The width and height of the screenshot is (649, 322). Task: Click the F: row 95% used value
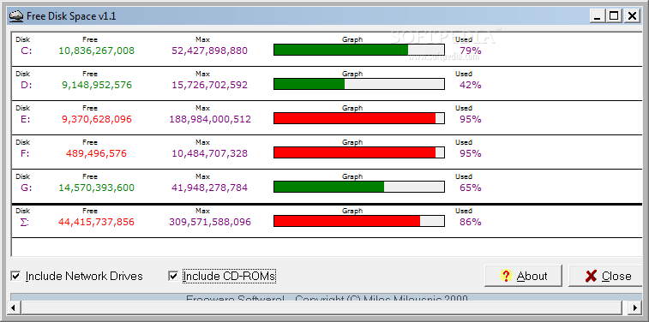tap(470, 154)
